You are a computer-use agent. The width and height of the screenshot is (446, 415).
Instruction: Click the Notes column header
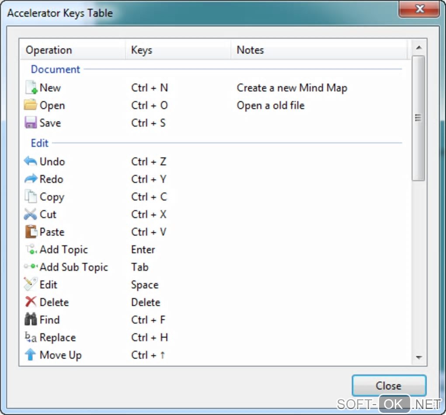(x=318, y=50)
